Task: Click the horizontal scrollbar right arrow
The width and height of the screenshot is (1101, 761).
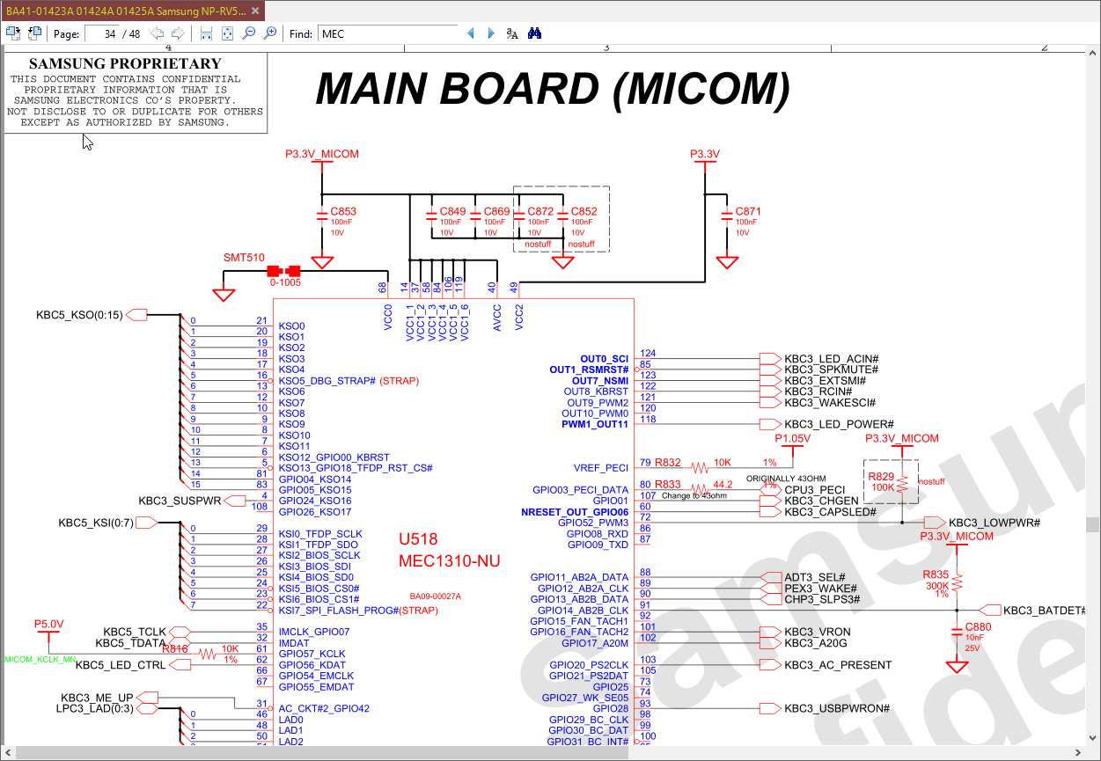Action: pos(1078,753)
